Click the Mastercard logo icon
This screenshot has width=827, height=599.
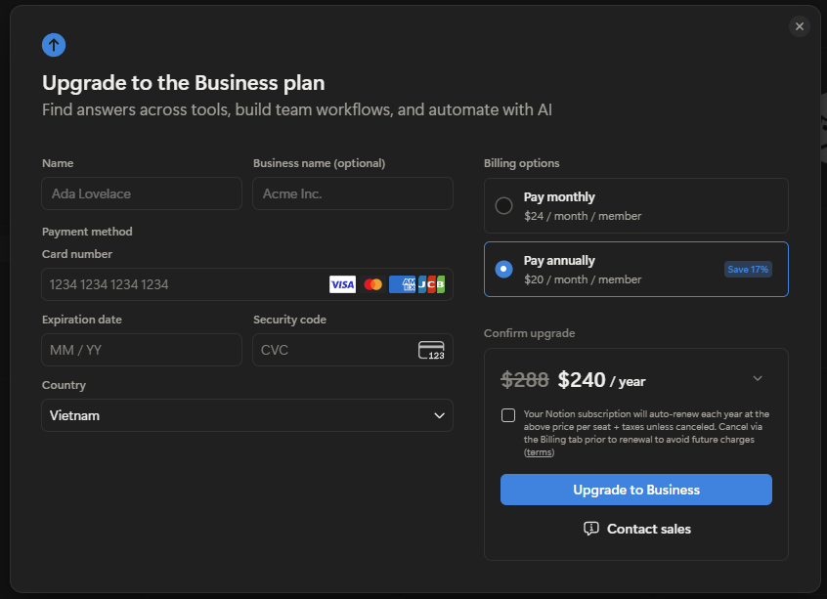coord(372,284)
